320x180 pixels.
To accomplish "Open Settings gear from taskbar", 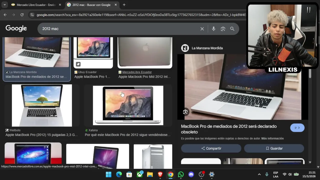I will (x=212, y=174).
